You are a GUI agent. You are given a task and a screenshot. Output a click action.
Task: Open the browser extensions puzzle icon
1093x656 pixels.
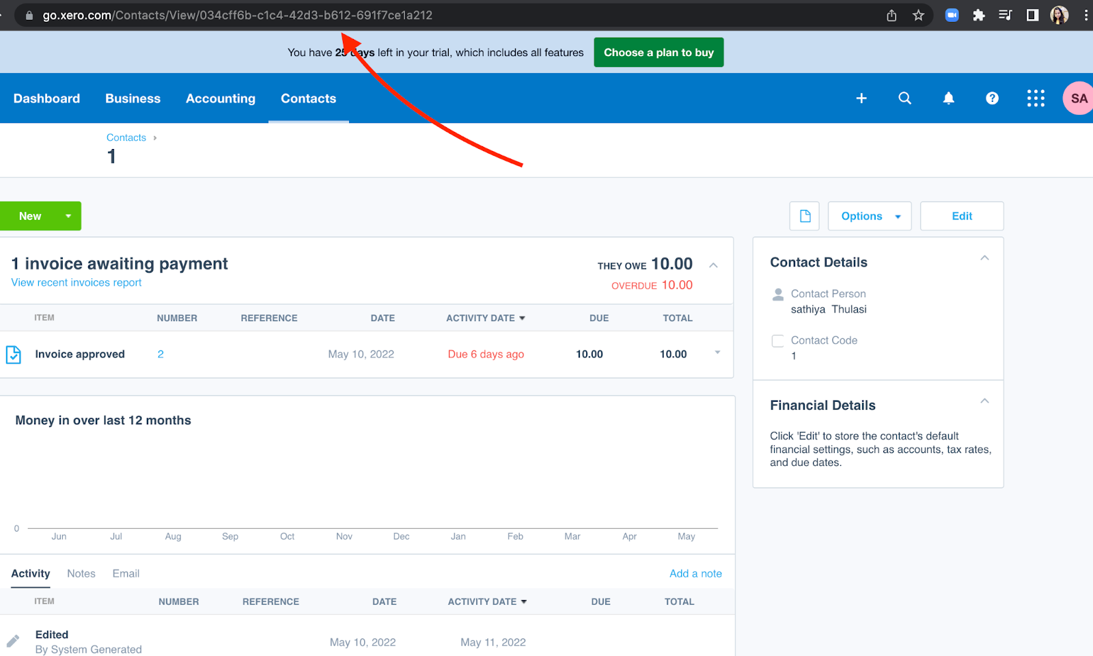(978, 15)
